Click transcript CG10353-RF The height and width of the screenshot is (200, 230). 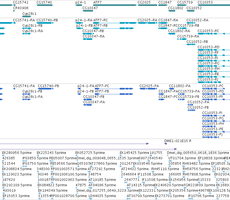(x=214, y=55)
